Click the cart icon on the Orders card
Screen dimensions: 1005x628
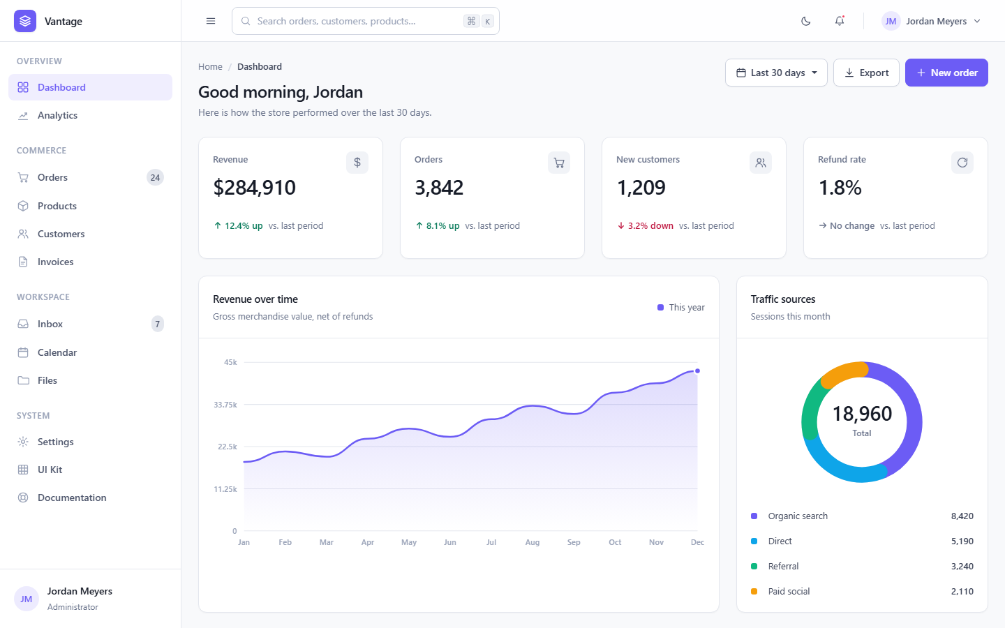pos(559,163)
